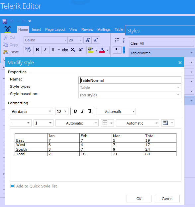Screen dimensions: 195x207
Task: Open the cell alignment dropdown arrow
Action: point(172,123)
